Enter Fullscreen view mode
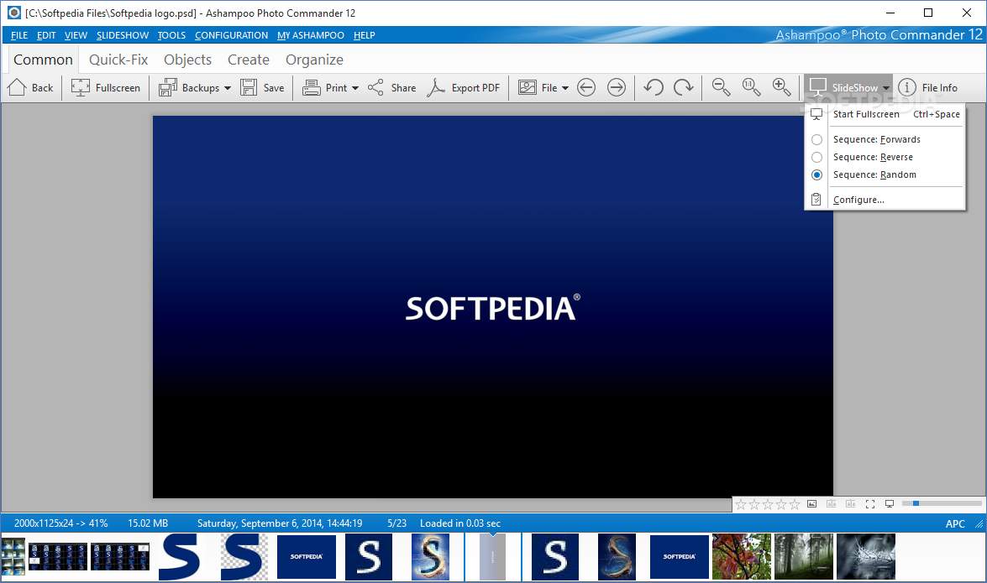Viewport: 987px width, 583px height. point(106,87)
